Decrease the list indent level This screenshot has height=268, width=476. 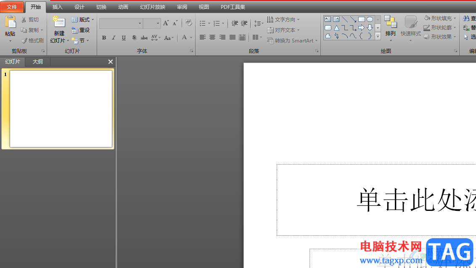pyautogui.click(x=235, y=24)
